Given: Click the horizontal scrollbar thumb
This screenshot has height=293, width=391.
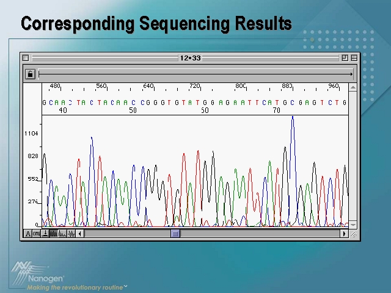Looking at the screenshot, I should pos(175,233).
